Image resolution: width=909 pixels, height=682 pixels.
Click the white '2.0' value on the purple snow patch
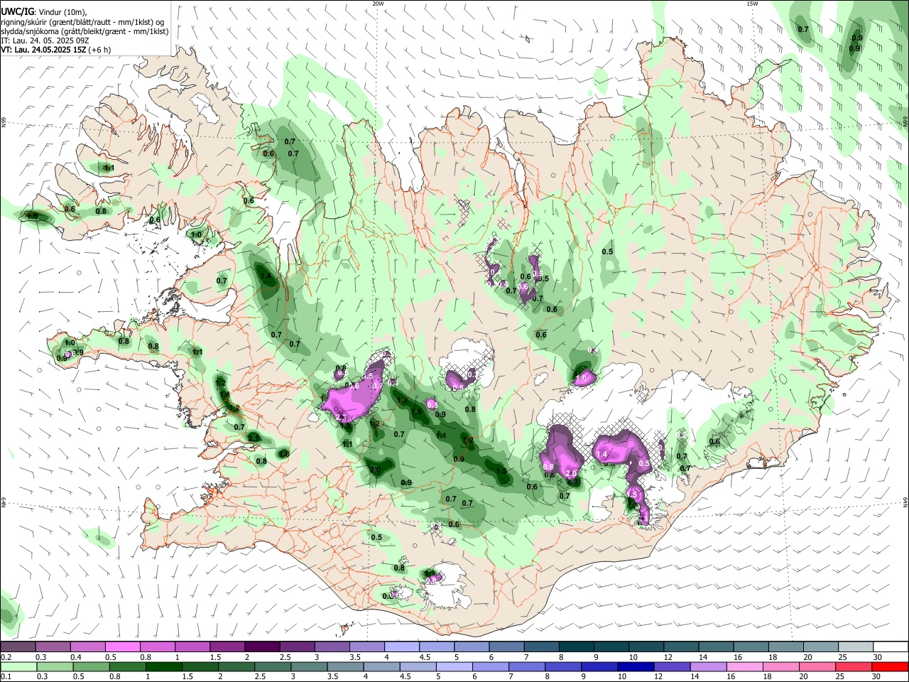pyautogui.click(x=571, y=473)
